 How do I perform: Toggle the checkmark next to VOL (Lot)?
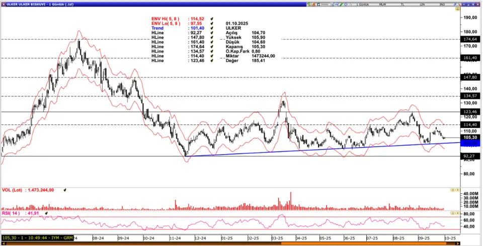click(65, 190)
